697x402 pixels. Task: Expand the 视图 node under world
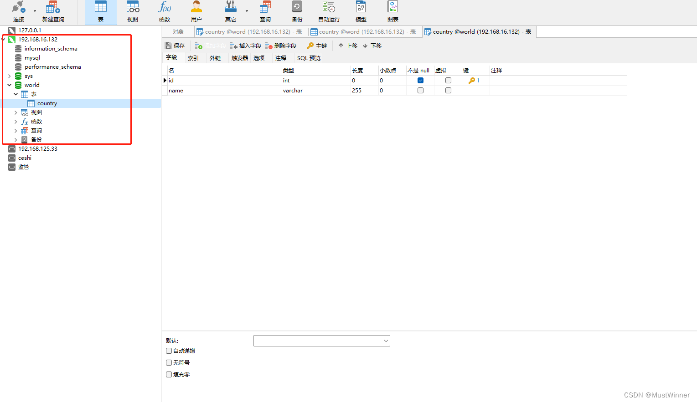pyautogui.click(x=16, y=112)
